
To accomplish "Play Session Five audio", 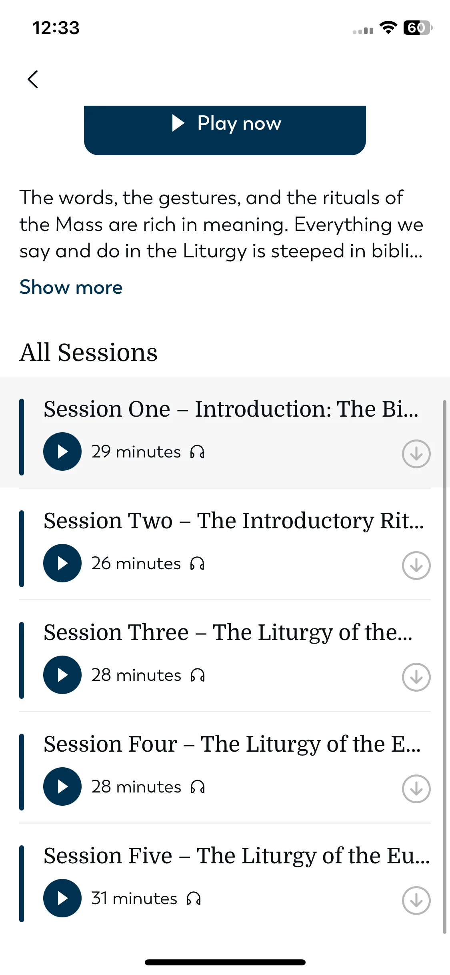I will (62, 898).
